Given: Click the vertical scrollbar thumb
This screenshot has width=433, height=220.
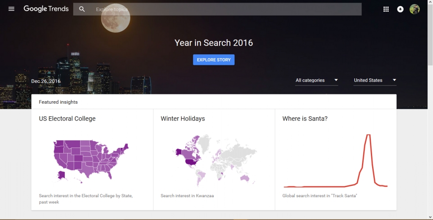Looking at the screenshot, I should (430, 35).
